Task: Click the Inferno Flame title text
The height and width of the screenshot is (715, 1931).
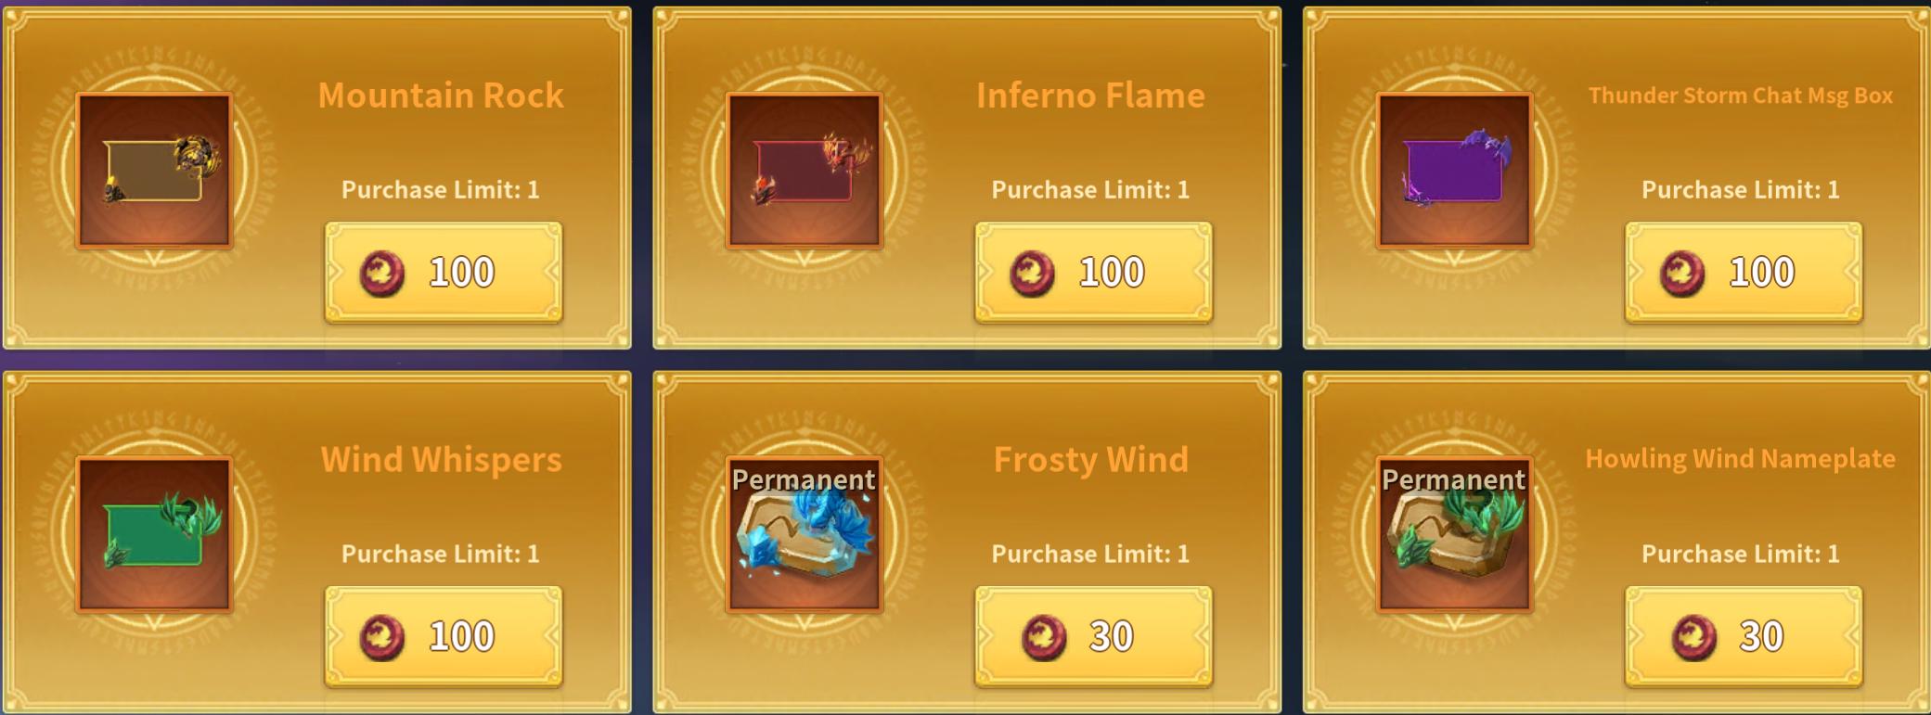Action: (1090, 96)
